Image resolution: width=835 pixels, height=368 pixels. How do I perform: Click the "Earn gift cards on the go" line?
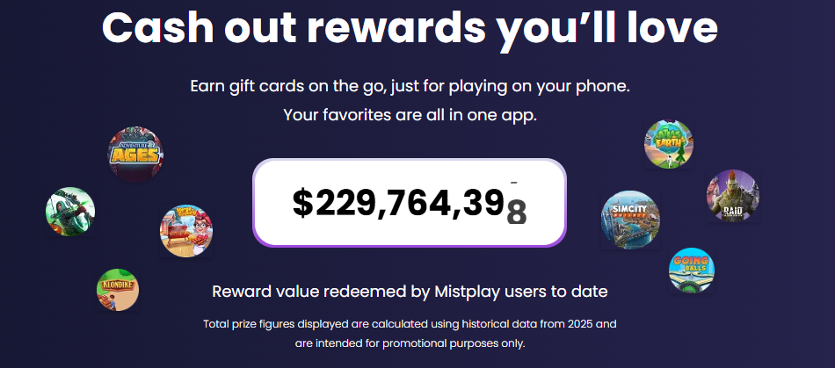(x=410, y=87)
